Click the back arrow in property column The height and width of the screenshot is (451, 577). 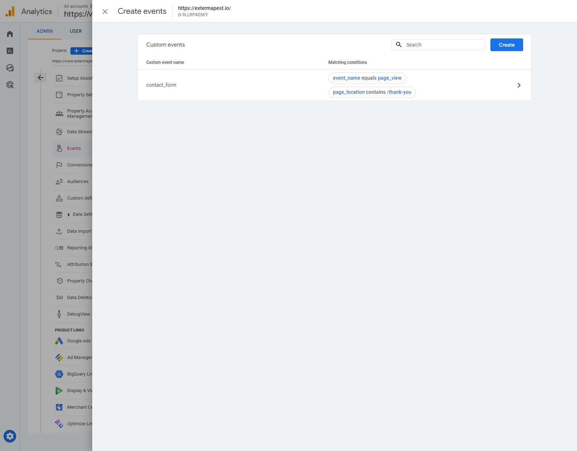pyautogui.click(x=40, y=78)
